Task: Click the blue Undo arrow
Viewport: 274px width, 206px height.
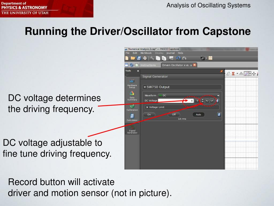Action: [x=178, y=58]
